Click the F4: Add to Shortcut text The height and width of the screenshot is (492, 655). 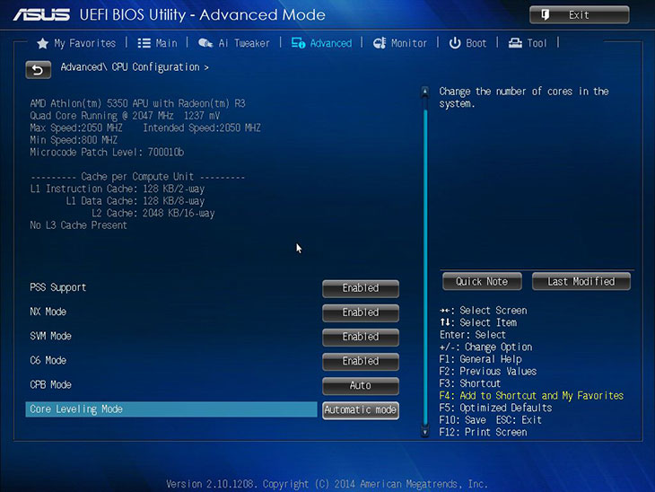531,396
